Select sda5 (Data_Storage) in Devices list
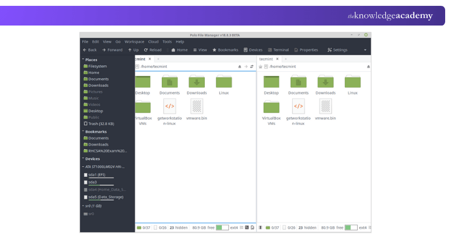 (105, 197)
